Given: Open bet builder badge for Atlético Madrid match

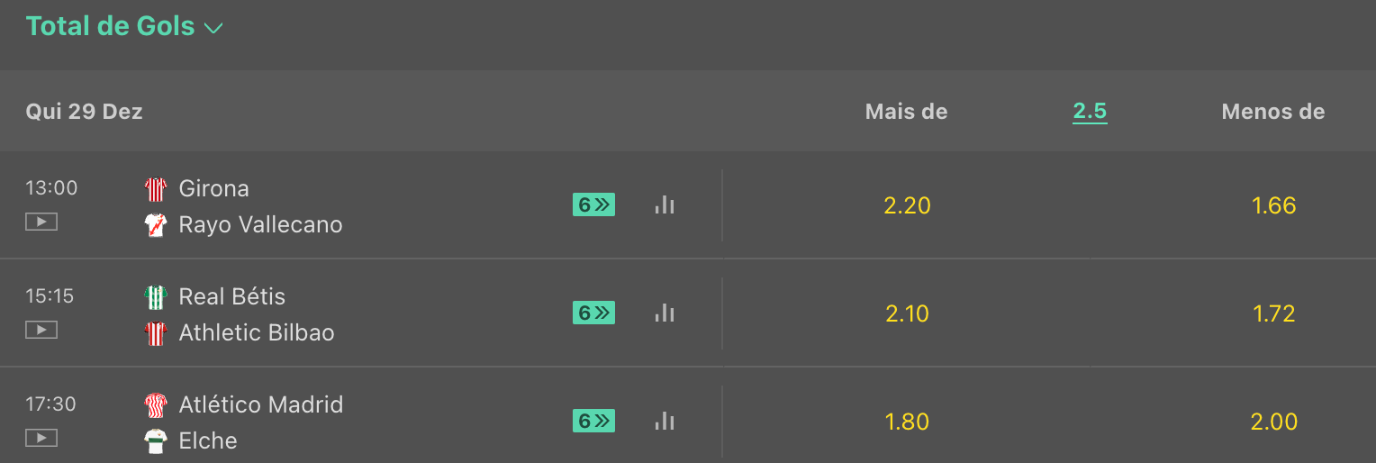Looking at the screenshot, I should click(x=593, y=421).
